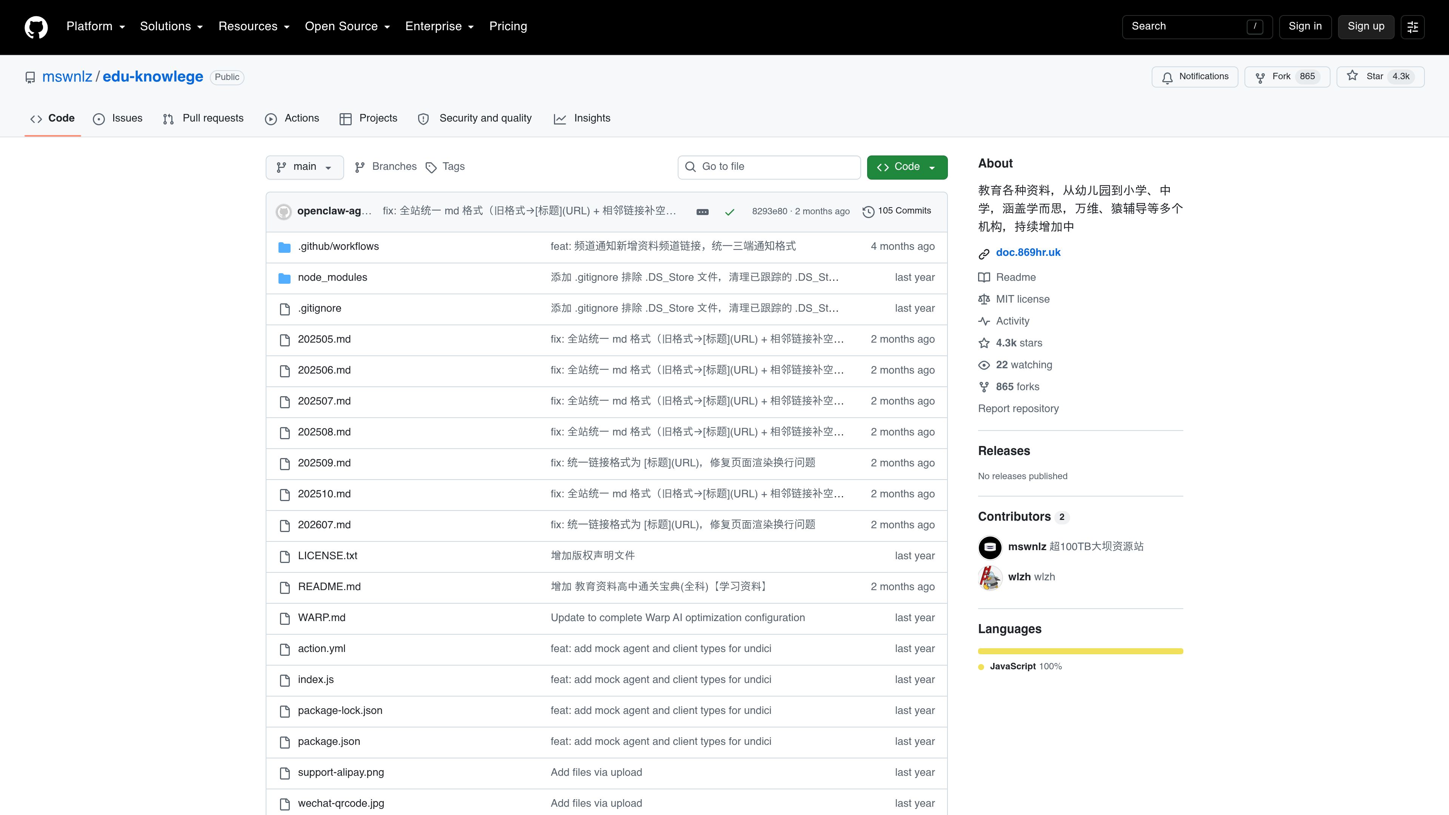Fork the edu-knowlege repository
The width and height of the screenshot is (1449, 815).
tap(1287, 77)
